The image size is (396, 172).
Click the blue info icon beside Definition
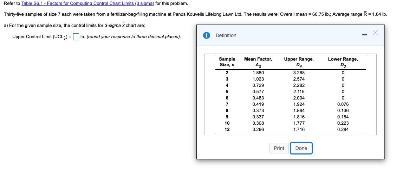pyautogui.click(x=207, y=35)
